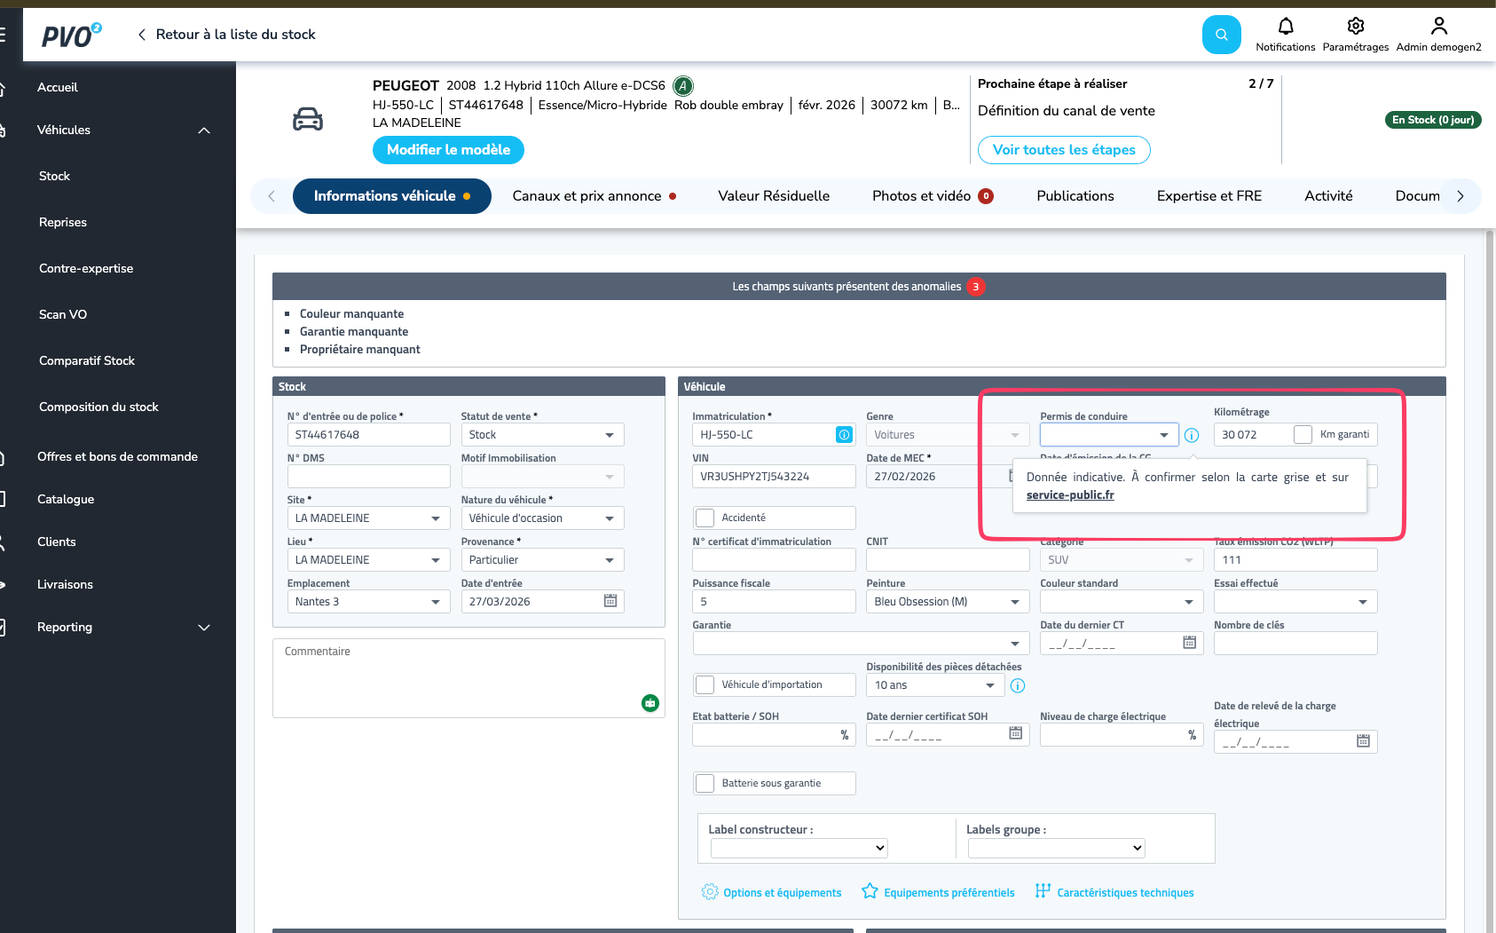Check the Accidenté checkbox
1496x933 pixels.
point(705,518)
